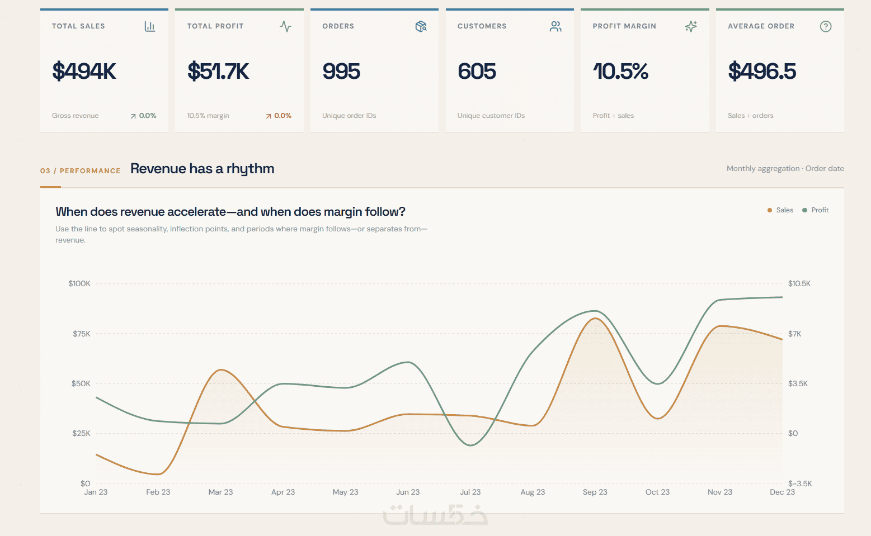The image size is (871, 536).
Task: Click the Oct 23 month label
Action: click(657, 492)
